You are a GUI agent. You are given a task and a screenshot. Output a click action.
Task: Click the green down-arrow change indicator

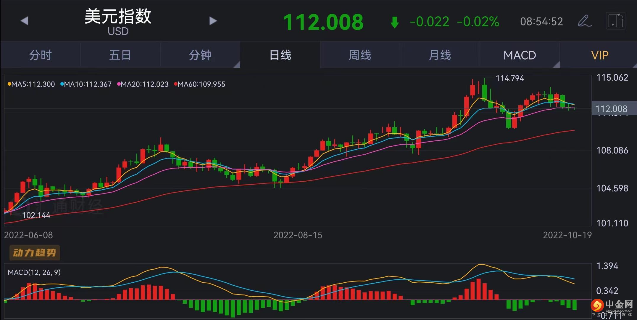click(394, 22)
